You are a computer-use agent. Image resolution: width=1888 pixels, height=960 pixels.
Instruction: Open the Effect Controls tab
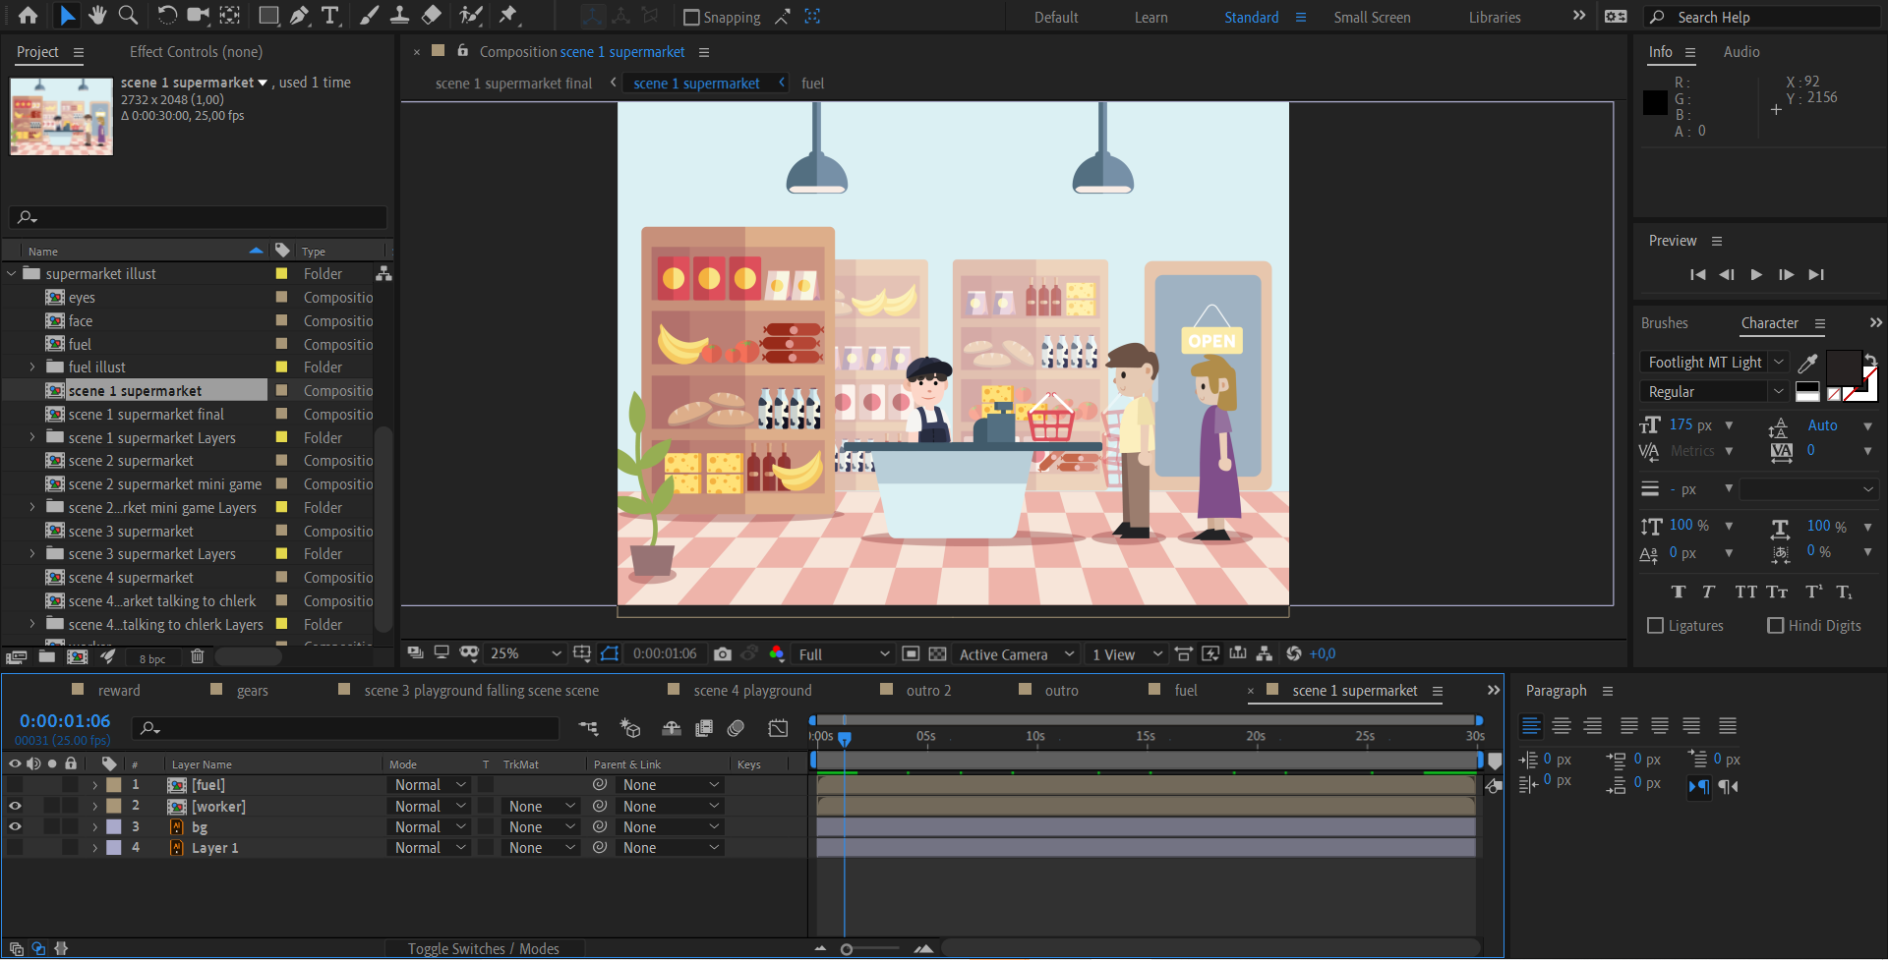point(196,52)
